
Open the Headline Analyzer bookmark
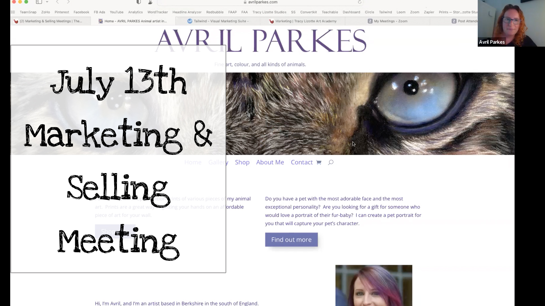pyautogui.click(x=187, y=12)
